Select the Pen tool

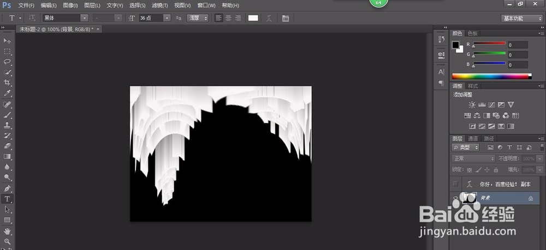7,188
